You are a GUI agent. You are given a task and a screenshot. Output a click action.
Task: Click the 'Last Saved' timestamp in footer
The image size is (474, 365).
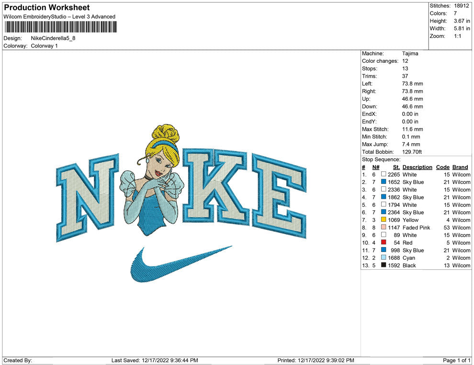pos(155,360)
